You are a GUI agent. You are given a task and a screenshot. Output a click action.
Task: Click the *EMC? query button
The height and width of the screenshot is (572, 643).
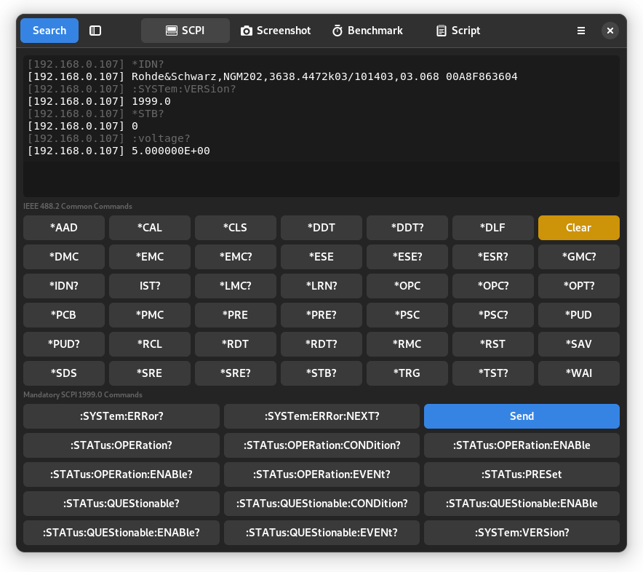(x=236, y=257)
